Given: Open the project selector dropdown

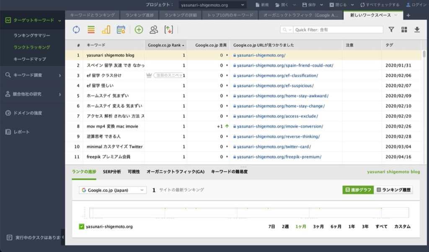Looking at the screenshot, I should coord(212,5).
